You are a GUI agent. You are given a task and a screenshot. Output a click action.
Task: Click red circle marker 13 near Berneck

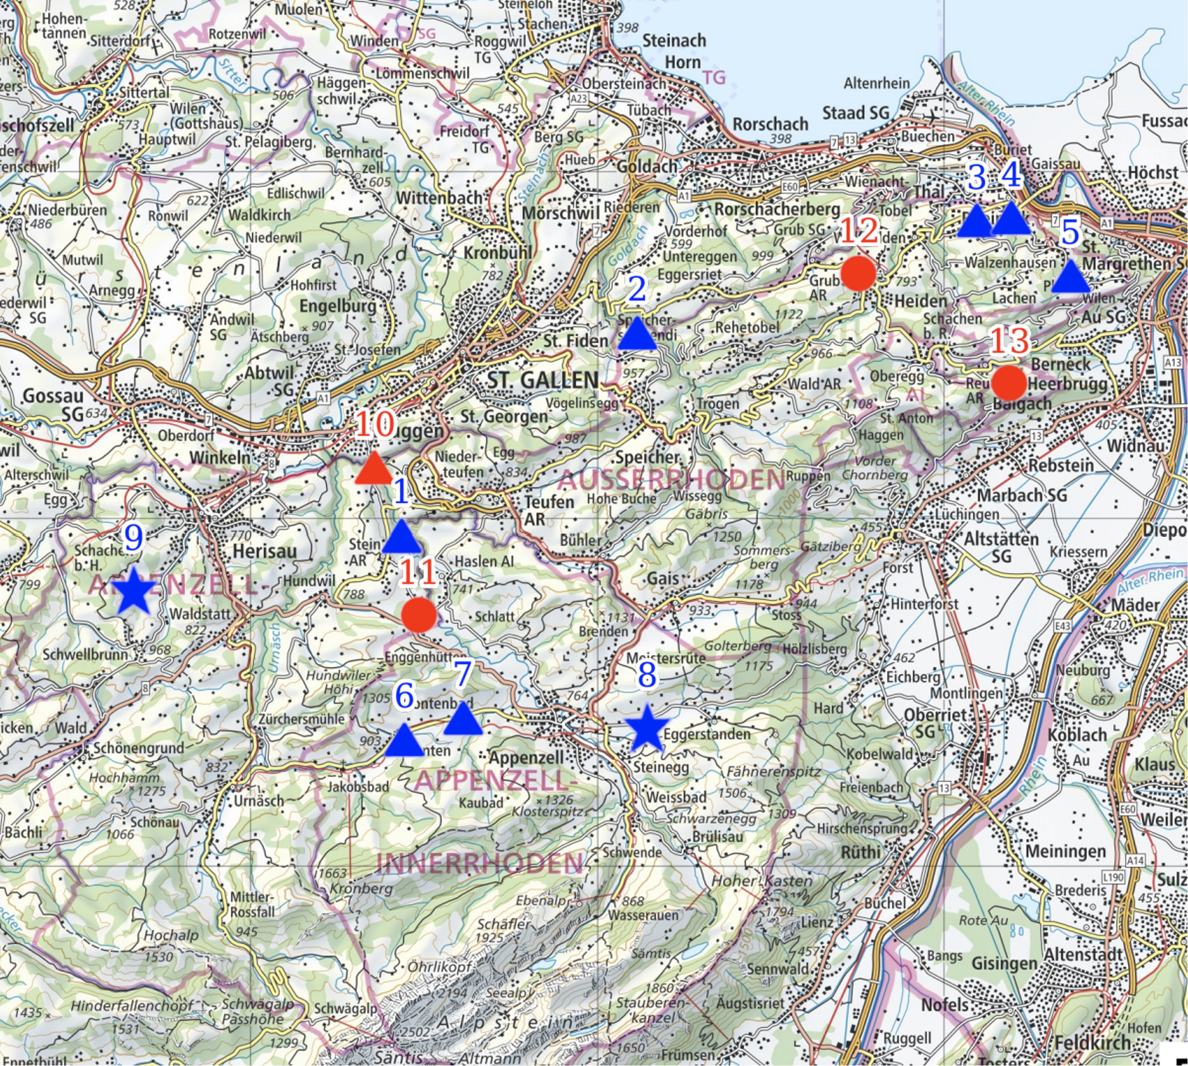click(1009, 383)
